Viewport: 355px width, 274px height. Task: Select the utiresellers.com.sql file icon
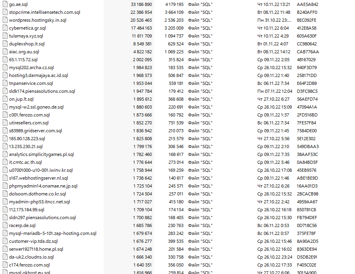point(5,123)
